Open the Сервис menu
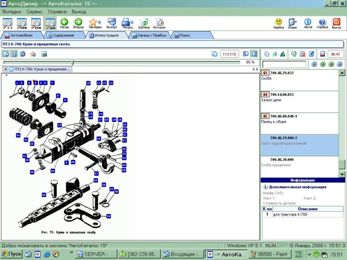The height and width of the screenshot is (260, 347). [x=34, y=12]
